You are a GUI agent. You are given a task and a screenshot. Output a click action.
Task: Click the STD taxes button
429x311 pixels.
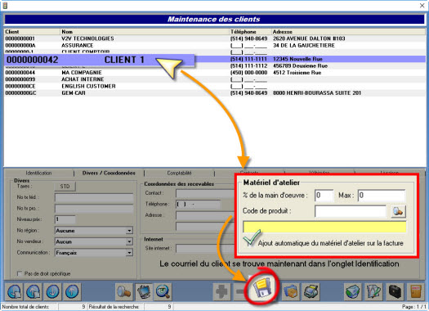click(x=65, y=187)
